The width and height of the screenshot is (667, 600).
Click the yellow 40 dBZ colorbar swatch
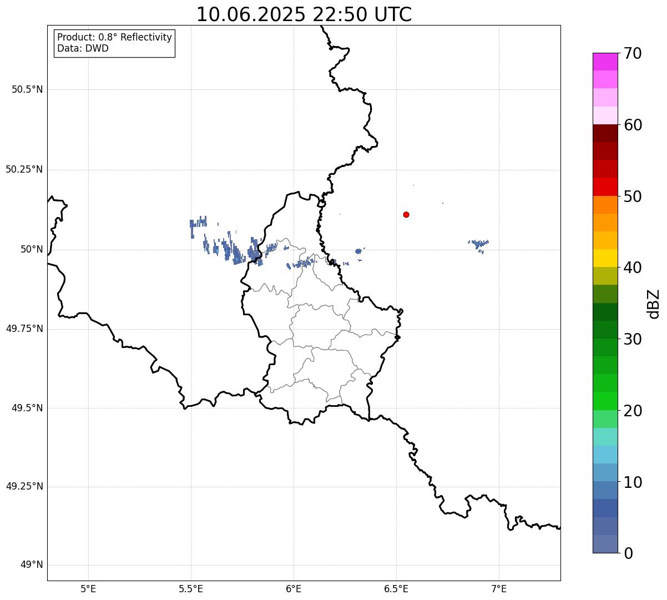[x=605, y=258]
